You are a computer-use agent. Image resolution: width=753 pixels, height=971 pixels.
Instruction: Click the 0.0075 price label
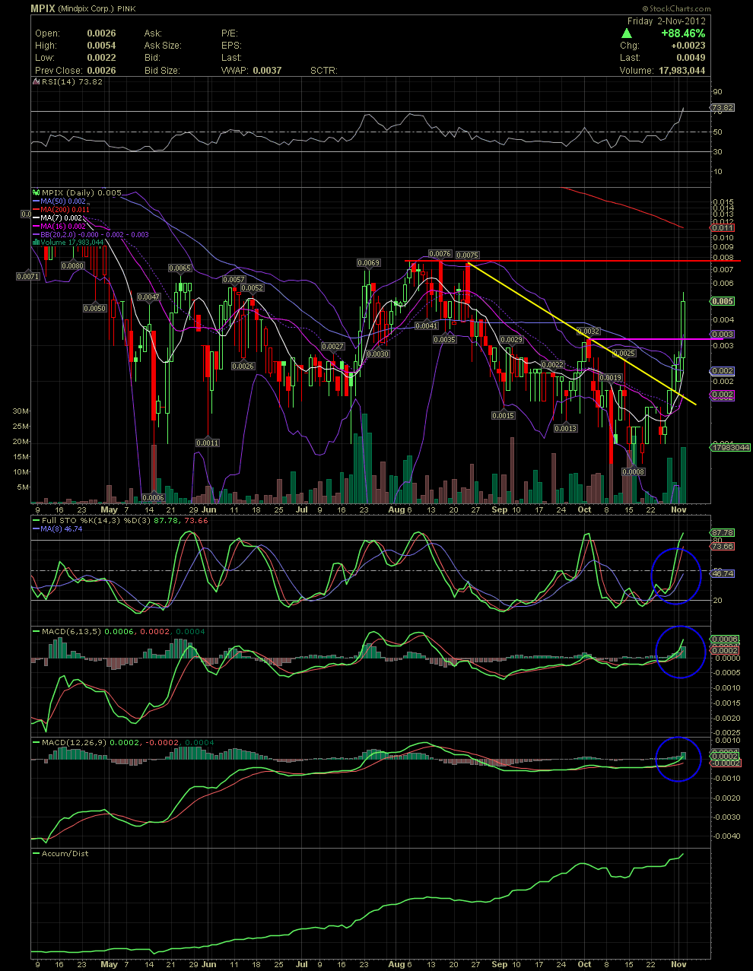pyautogui.click(x=468, y=255)
